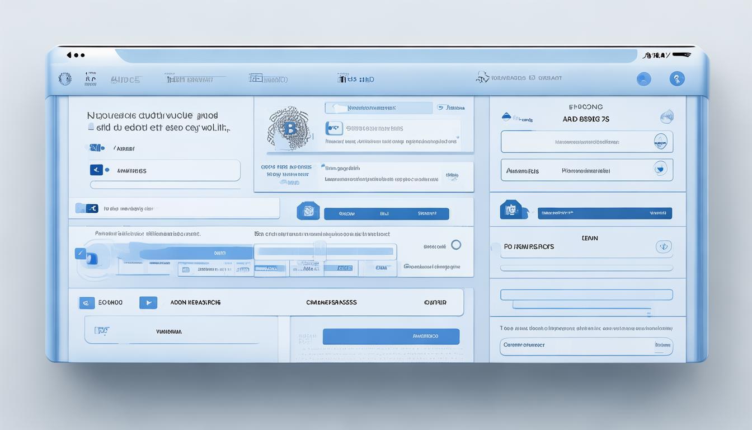Open the user profile avatar icon
This screenshot has width=752, height=430.
pos(643,79)
